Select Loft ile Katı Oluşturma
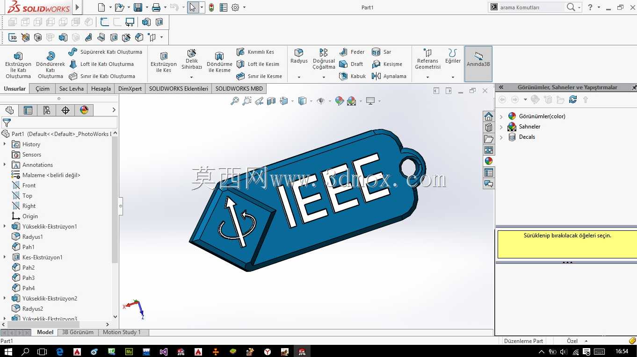This screenshot has height=357, width=637. (101, 64)
